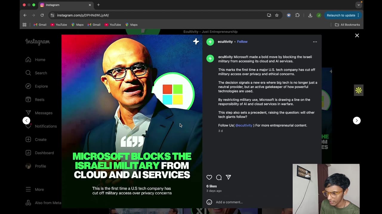382x214 pixels.
Task: Open All Bookmarks folder
Action: [347, 25]
